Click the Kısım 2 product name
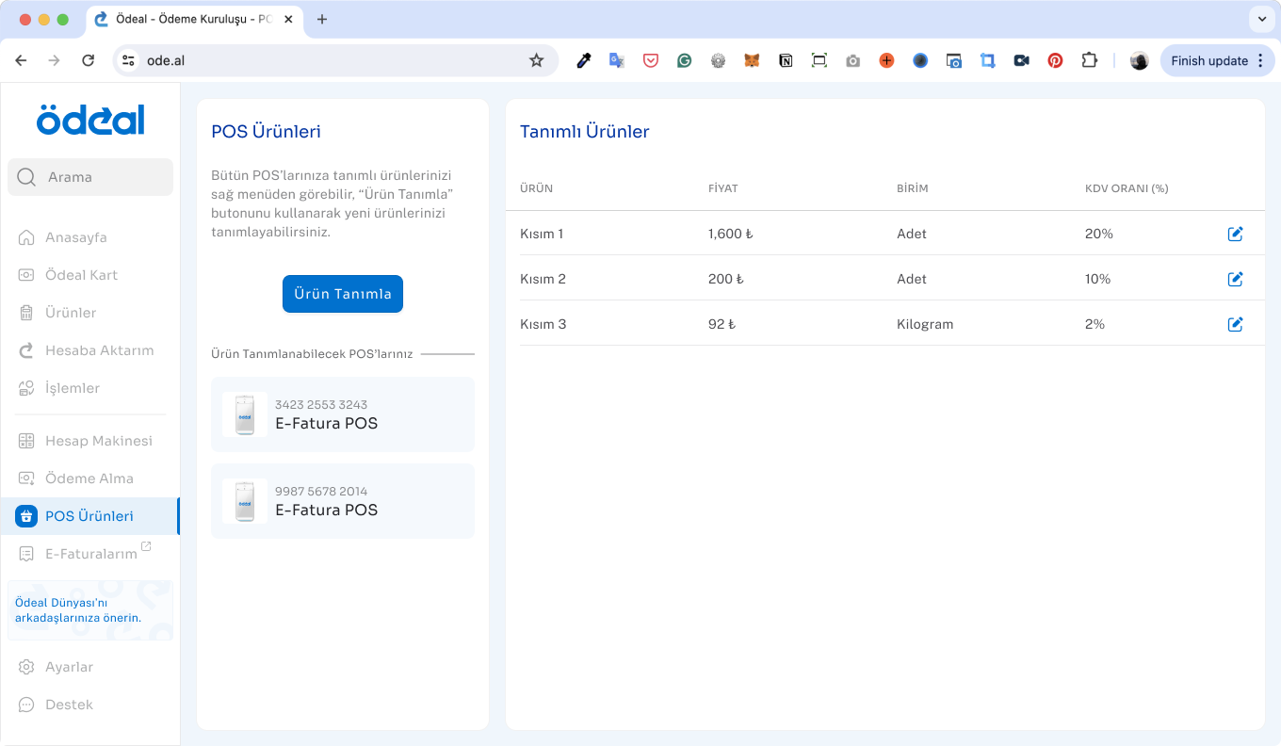Viewport: 1281px width, 746px height. tap(543, 279)
